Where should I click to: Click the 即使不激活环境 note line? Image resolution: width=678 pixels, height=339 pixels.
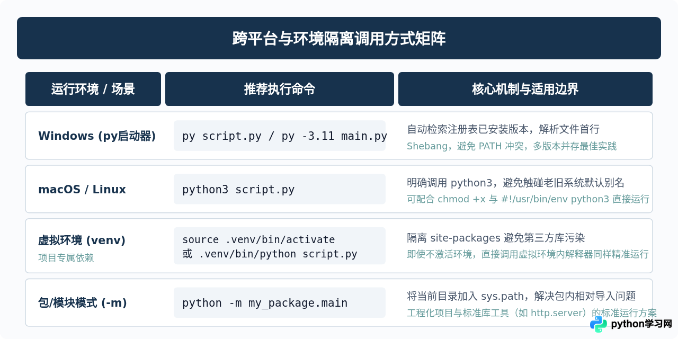click(528, 254)
